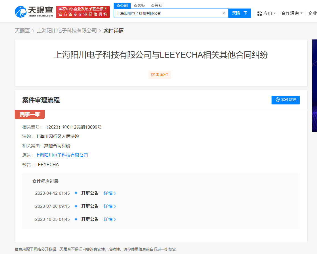The height and width of the screenshot is (254, 317).
Task: Click breadcrumb link 天眼查
Action: [22, 30]
